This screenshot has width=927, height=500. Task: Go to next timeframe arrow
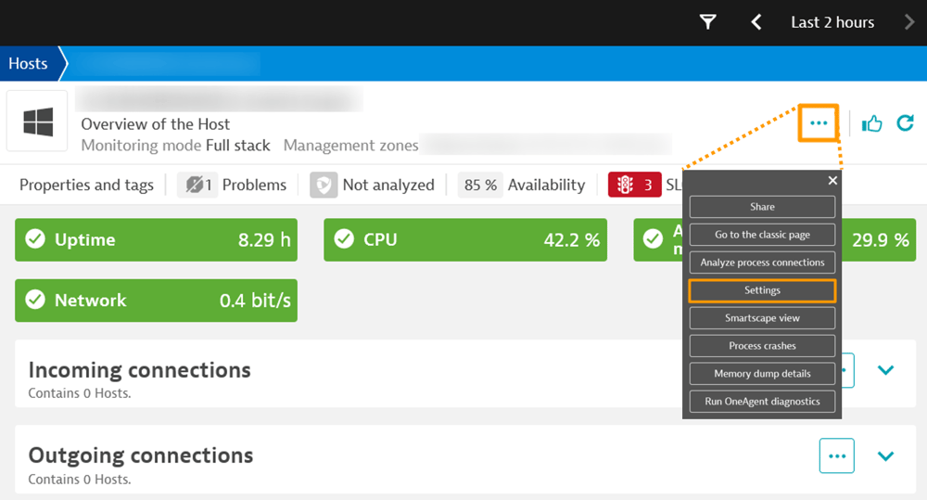909,22
